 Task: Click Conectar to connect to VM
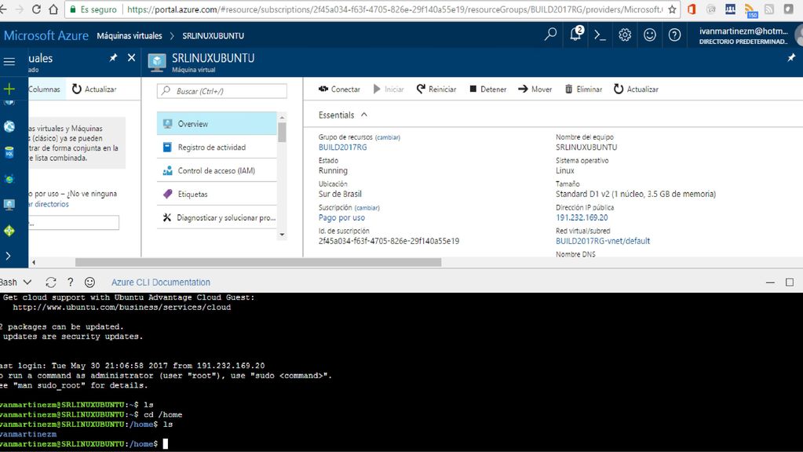pyautogui.click(x=339, y=89)
